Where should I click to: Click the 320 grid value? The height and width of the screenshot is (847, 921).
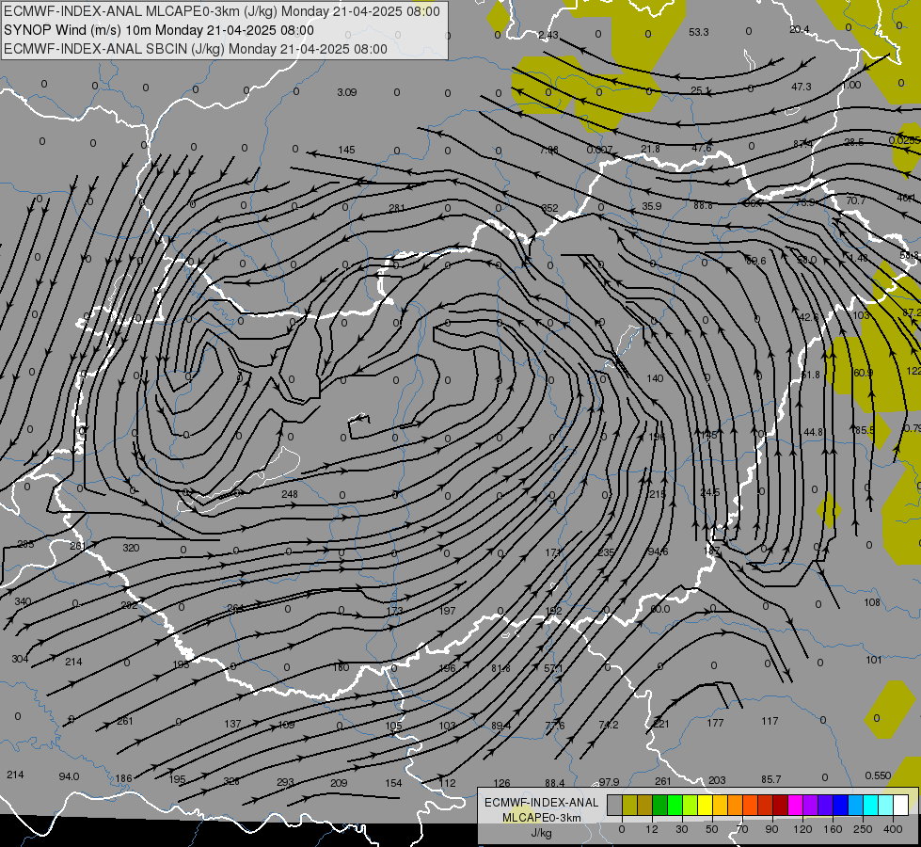pos(131,548)
